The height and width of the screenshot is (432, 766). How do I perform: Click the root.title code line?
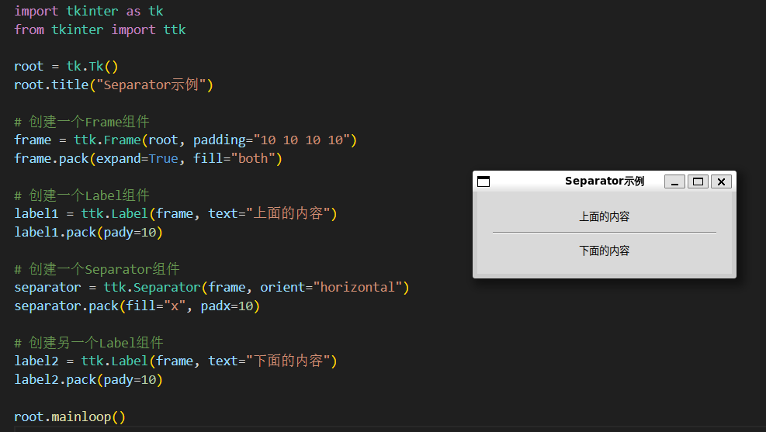coord(113,85)
